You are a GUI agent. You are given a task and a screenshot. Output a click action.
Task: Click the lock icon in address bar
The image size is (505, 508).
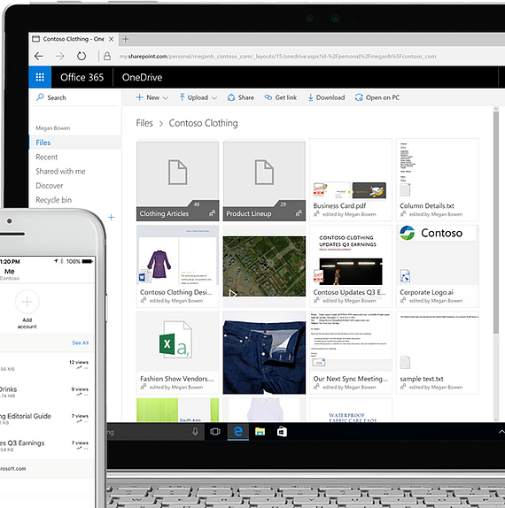[107, 56]
